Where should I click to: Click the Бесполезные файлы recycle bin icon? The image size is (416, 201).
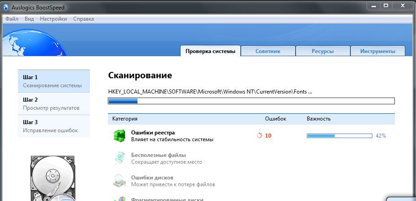pos(119,158)
